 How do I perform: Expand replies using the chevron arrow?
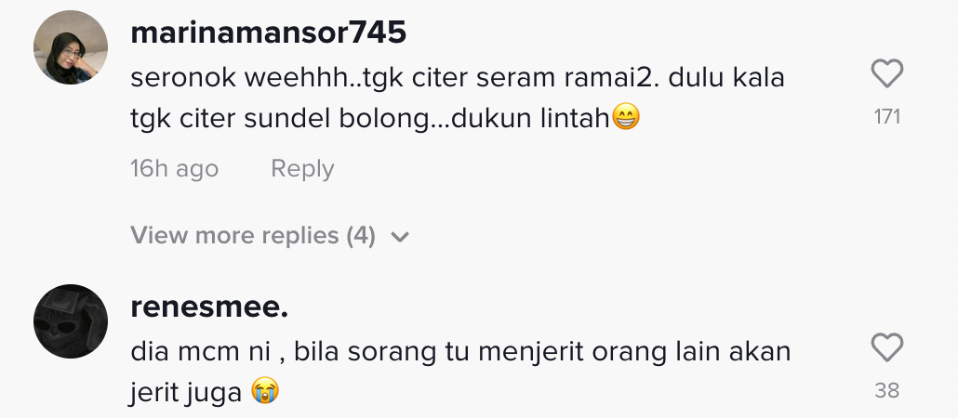pos(400,237)
